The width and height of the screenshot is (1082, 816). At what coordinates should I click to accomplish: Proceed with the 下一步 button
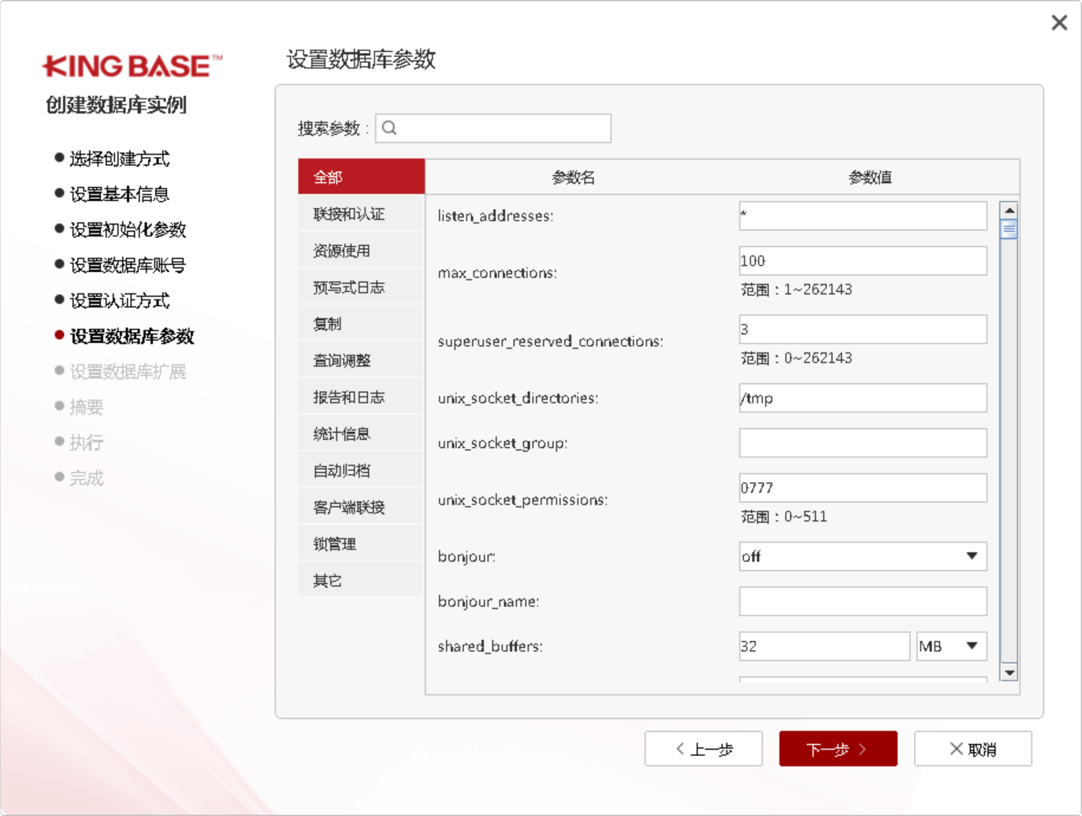point(838,748)
